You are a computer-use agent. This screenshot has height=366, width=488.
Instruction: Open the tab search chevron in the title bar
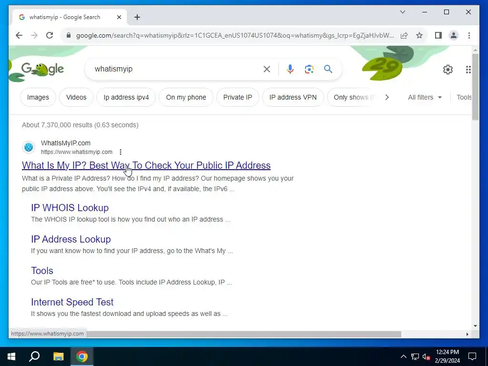coord(402,12)
